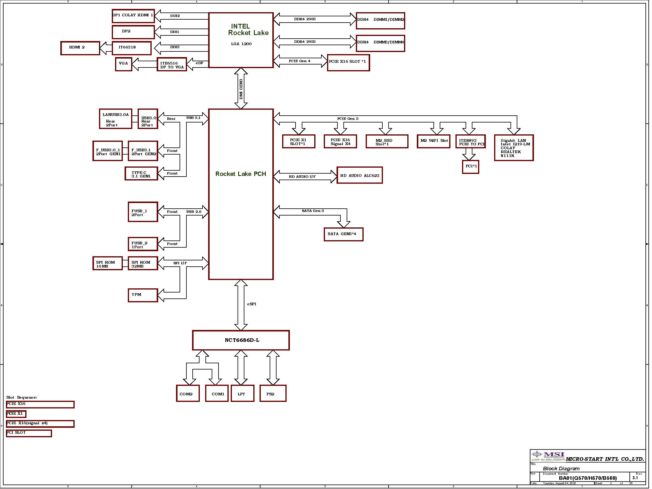Click the SATA GEN3*4 box
652x489 pixels.
(343, 234)
